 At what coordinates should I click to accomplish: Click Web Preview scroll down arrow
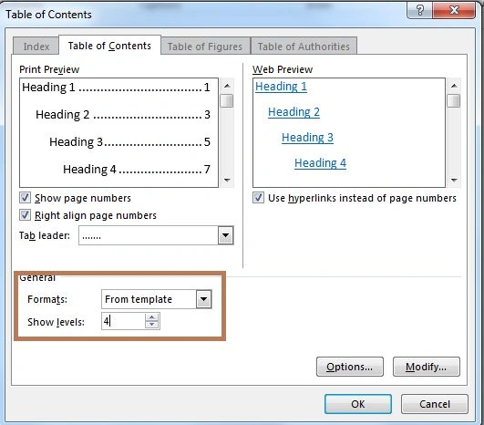(454, 180)
